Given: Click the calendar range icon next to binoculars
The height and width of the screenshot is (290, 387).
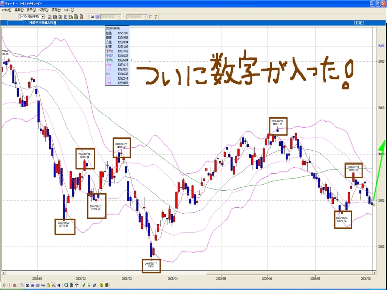Looking at the screenshot, I should (x=98, y=17).
